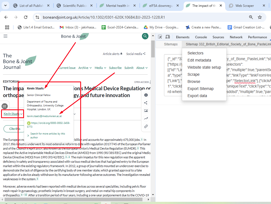The height and width of the screenshot is (204, 271).
Task: Open the hamburger menu on Bone & Joint
Action: [x=5, y=36]
